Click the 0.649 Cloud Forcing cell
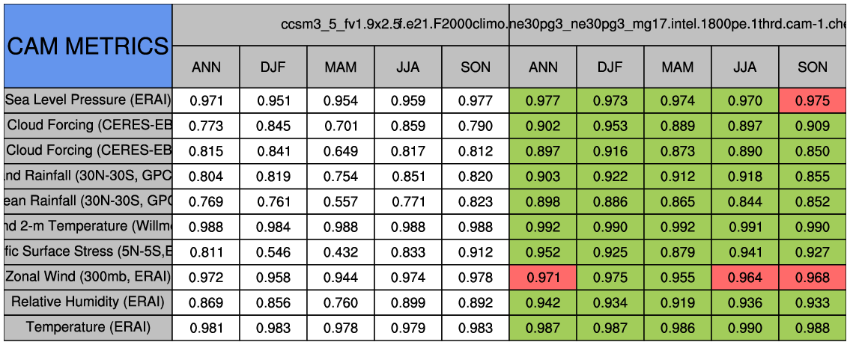The width and height of the screenshot is (850, 345). point(341,151)
